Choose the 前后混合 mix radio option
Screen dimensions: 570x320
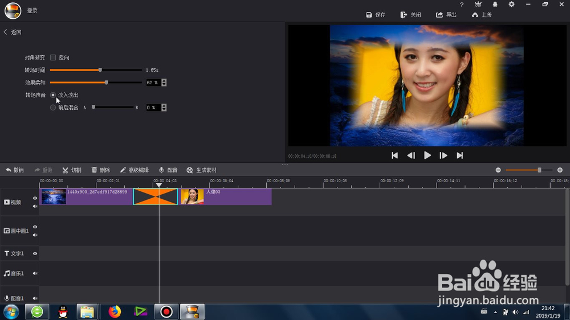[53, 108]
